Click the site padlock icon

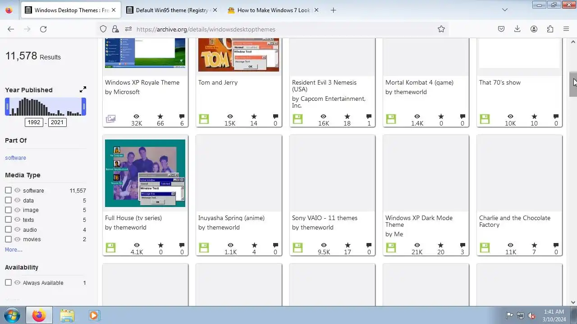115,29
